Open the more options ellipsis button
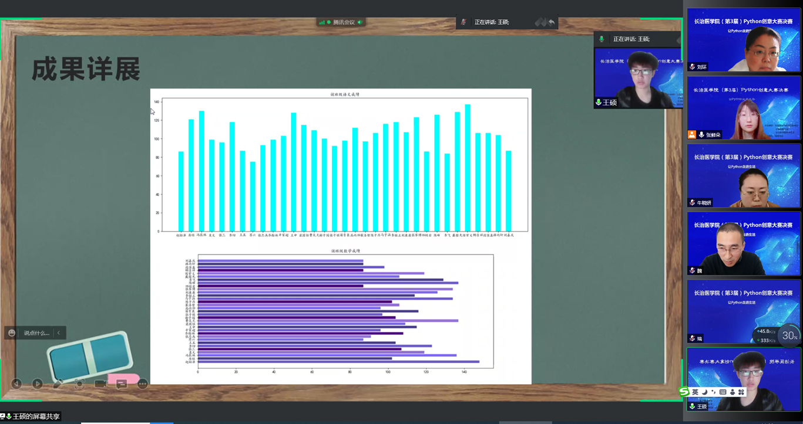 click(143, 384)
